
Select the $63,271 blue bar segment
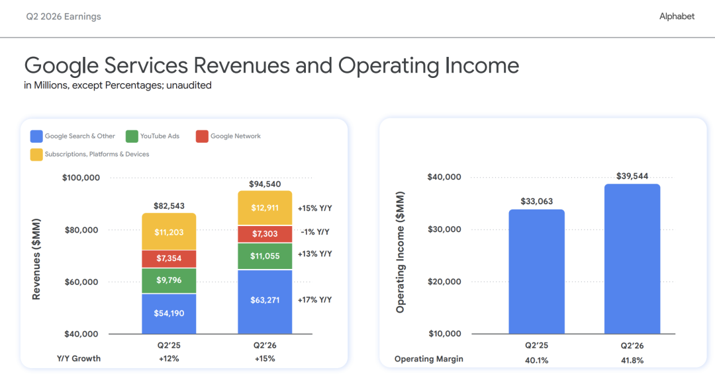click(x=265, y=302)
